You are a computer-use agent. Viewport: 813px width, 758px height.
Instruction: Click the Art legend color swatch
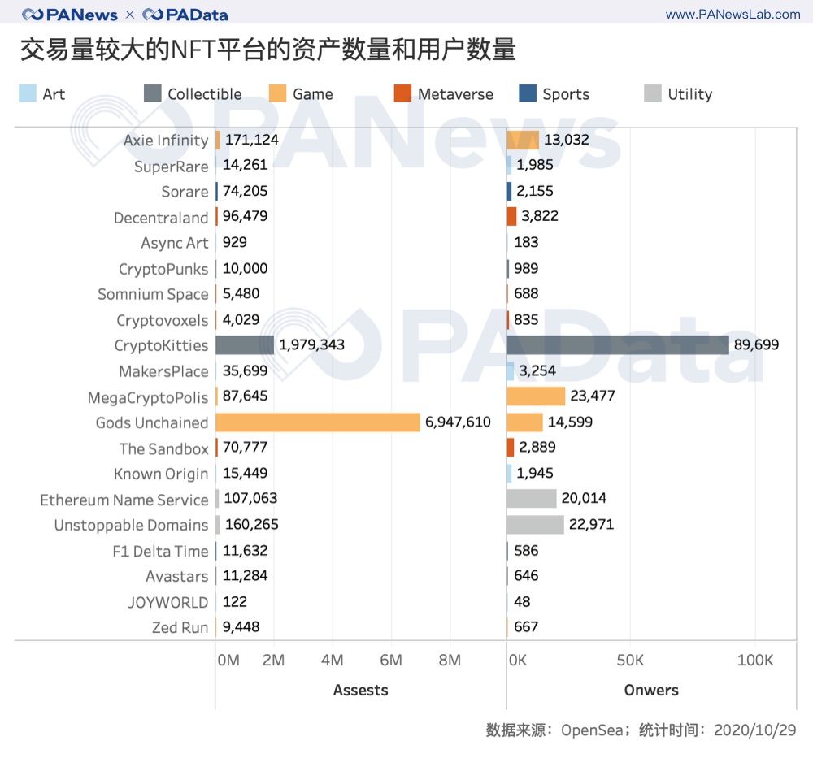pyautogui.click(x=27, y=93)
